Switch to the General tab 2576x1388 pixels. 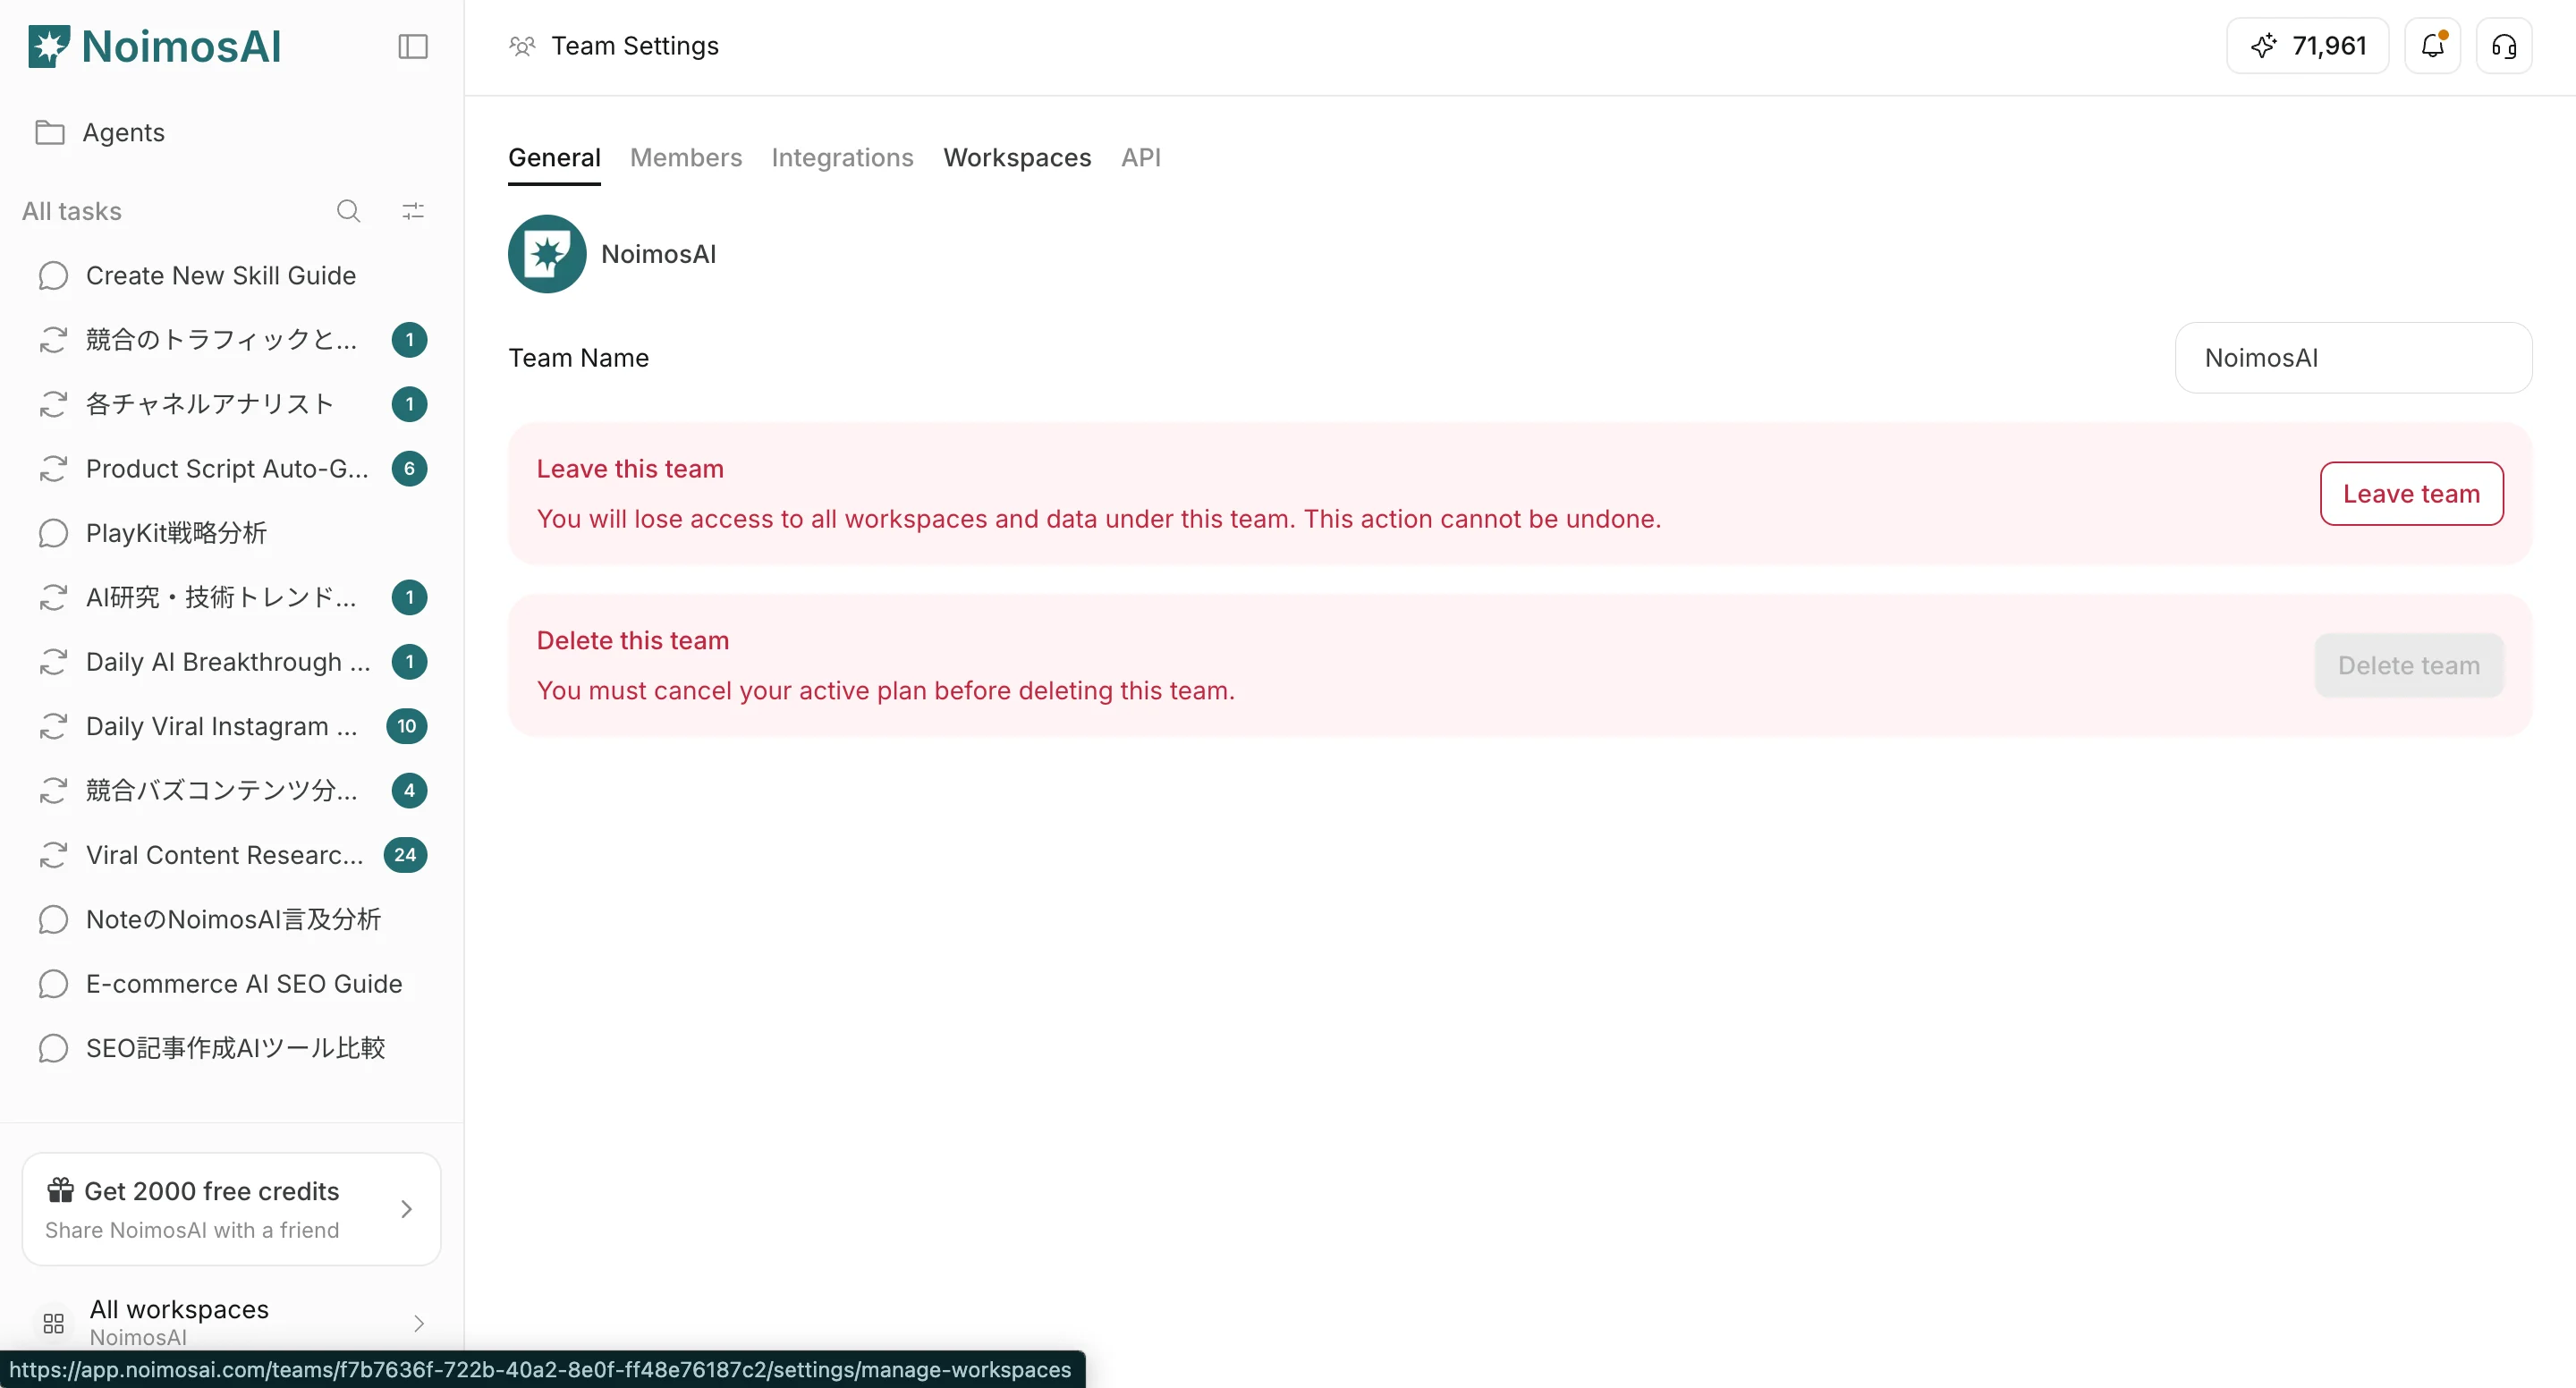(x=554, y=158)
